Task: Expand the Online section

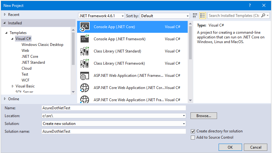Action: 5,99
